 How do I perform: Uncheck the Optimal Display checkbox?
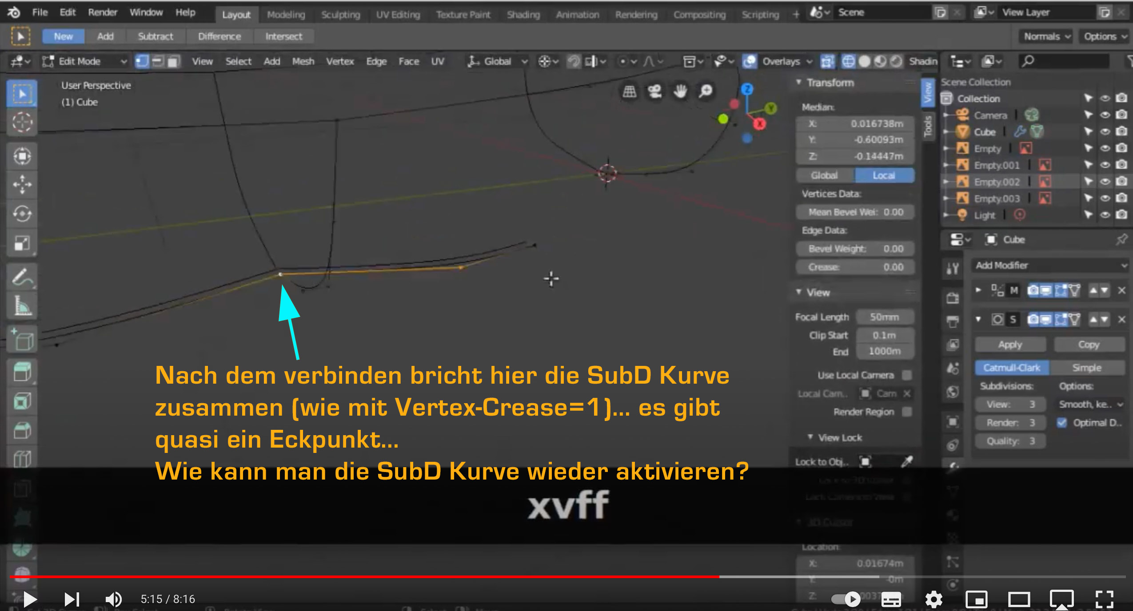tap(1062, 423)
